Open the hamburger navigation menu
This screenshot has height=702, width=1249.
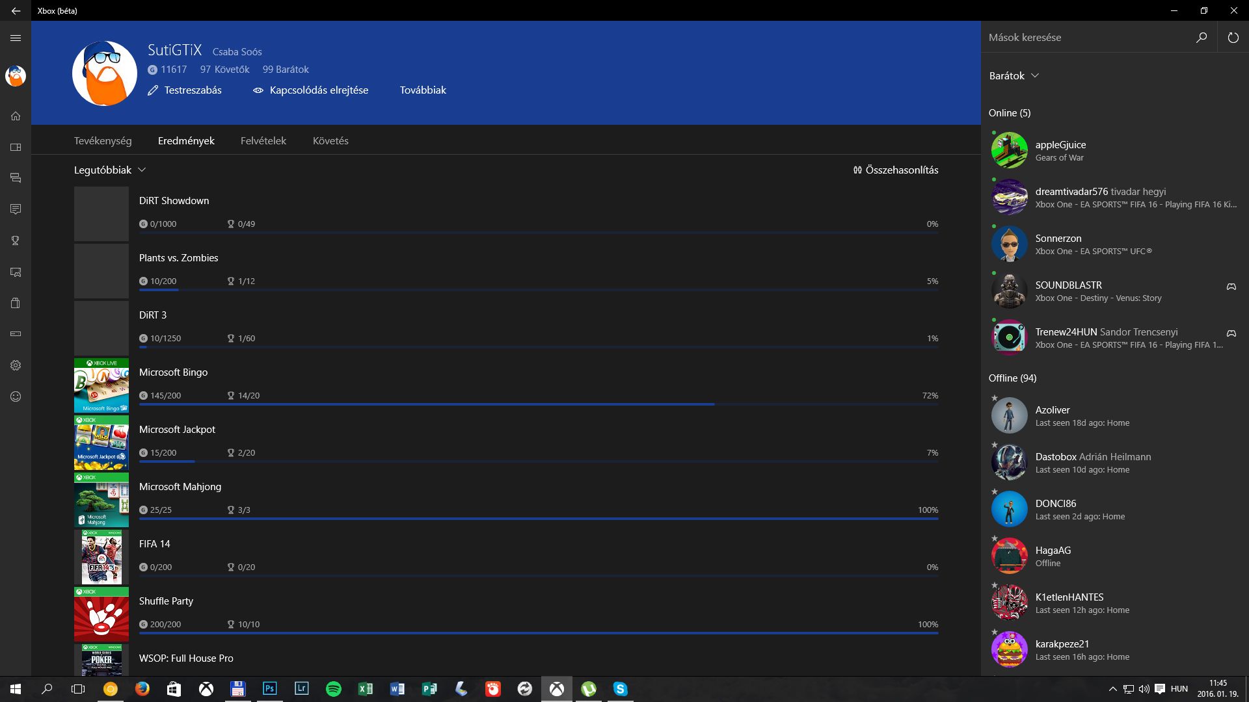tap(16, 38)
